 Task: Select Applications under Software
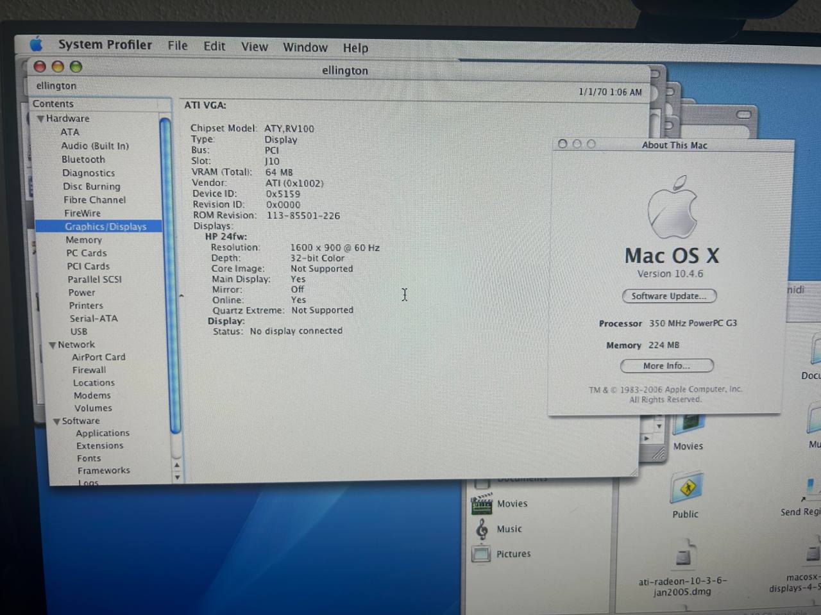pyautogui.click(x=103, y=433)
